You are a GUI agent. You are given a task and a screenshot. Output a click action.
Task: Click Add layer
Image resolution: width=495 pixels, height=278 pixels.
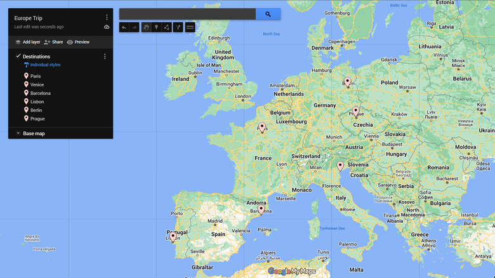26,42
